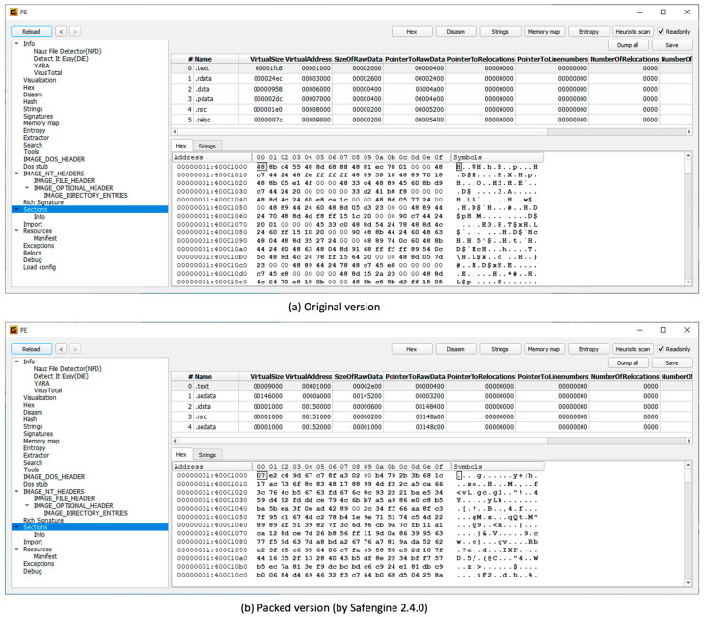Switch to the Strings tab in the top hex panel
This screenshot has width=704, height=617.
206,146
